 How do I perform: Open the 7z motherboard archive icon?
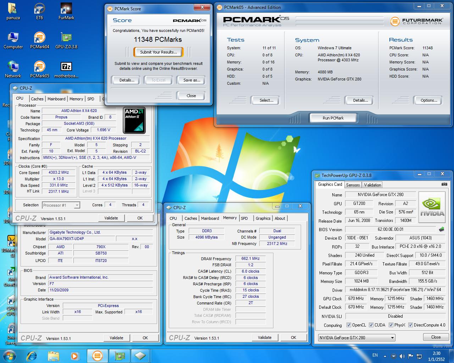pos(66,69)
